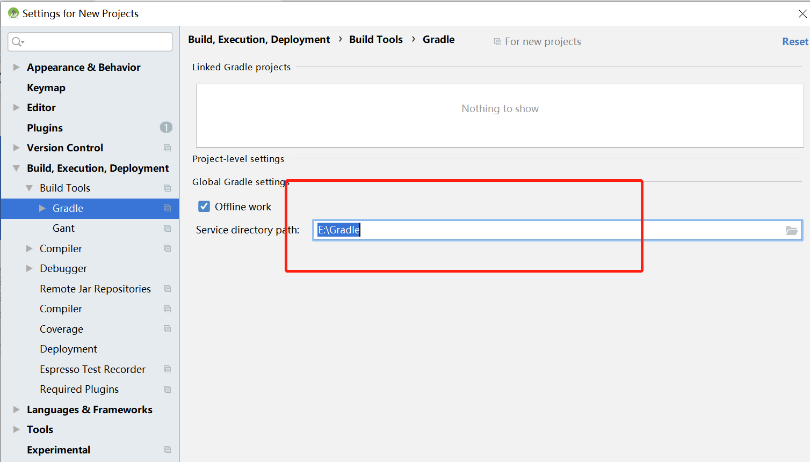Click the Reset link
The width and height of the screenshot is (810, 462).
(795, 41)
